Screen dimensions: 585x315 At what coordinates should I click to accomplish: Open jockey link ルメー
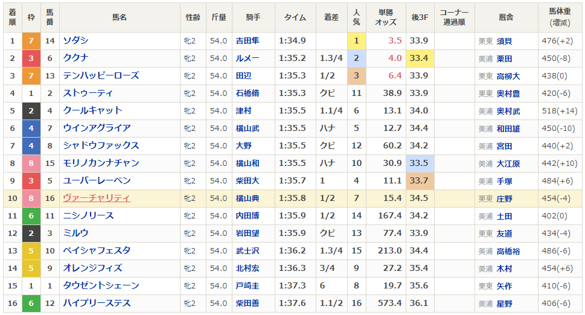tap(248, 58)
